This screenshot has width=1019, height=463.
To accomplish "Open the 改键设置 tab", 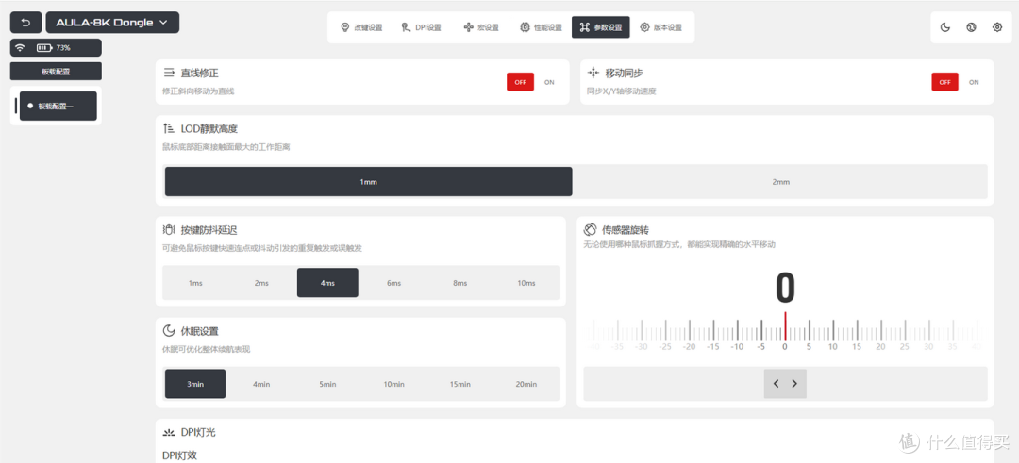I will [x=361, y=27].
